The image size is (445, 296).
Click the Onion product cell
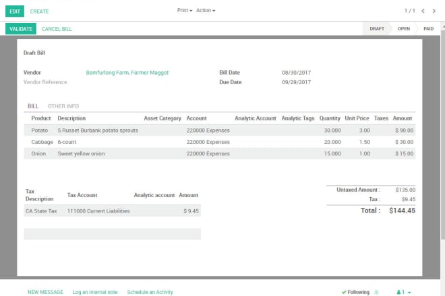pyautogui.click(x=38, y=153)
